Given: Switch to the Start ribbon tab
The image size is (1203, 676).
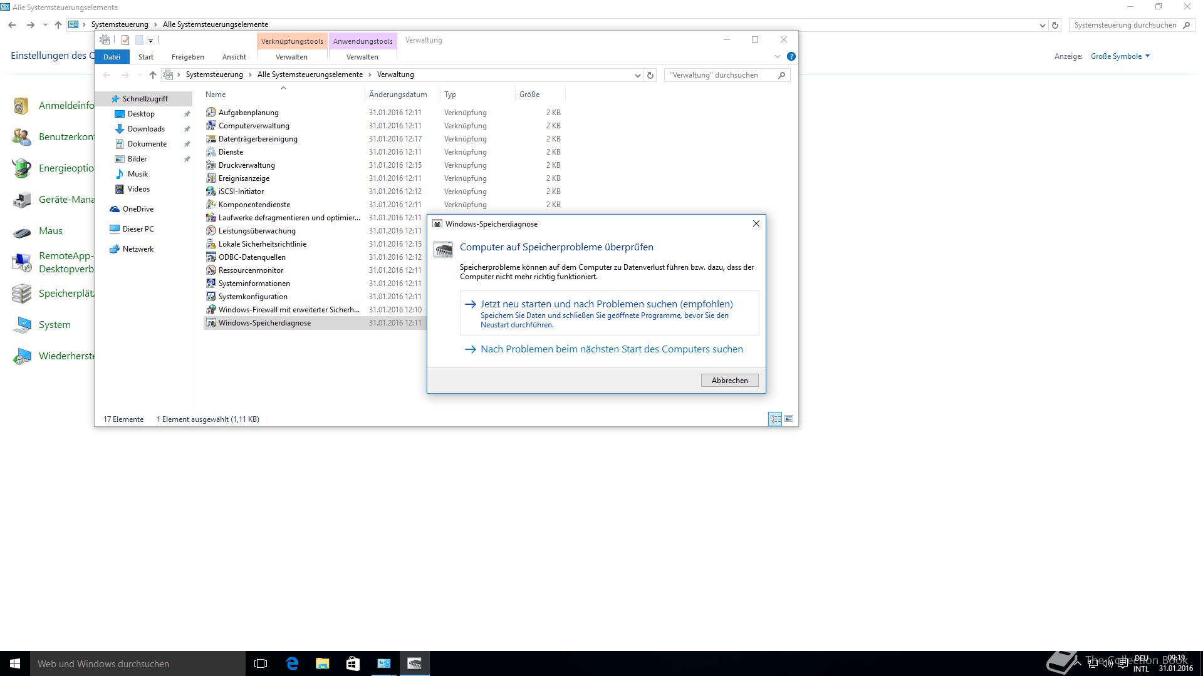Looking at the screenshot, I should 146,57.
